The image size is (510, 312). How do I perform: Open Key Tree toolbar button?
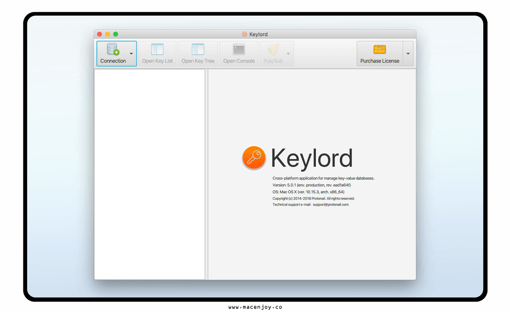pyautogui.click(x=198, y=53)
